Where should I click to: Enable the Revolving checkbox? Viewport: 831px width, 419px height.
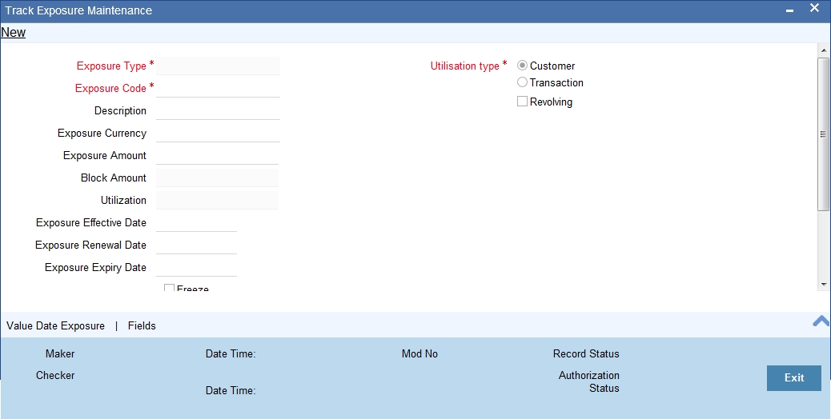[522, 101]
